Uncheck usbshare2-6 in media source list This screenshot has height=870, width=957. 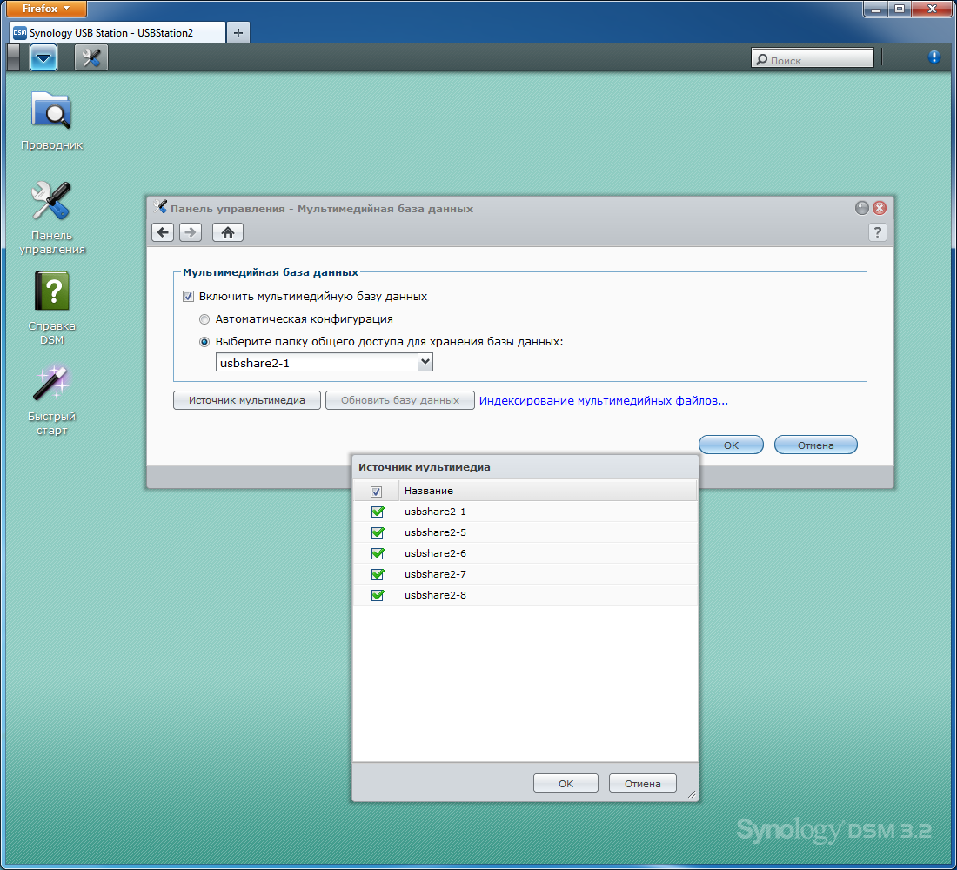(x=378, y=553)
